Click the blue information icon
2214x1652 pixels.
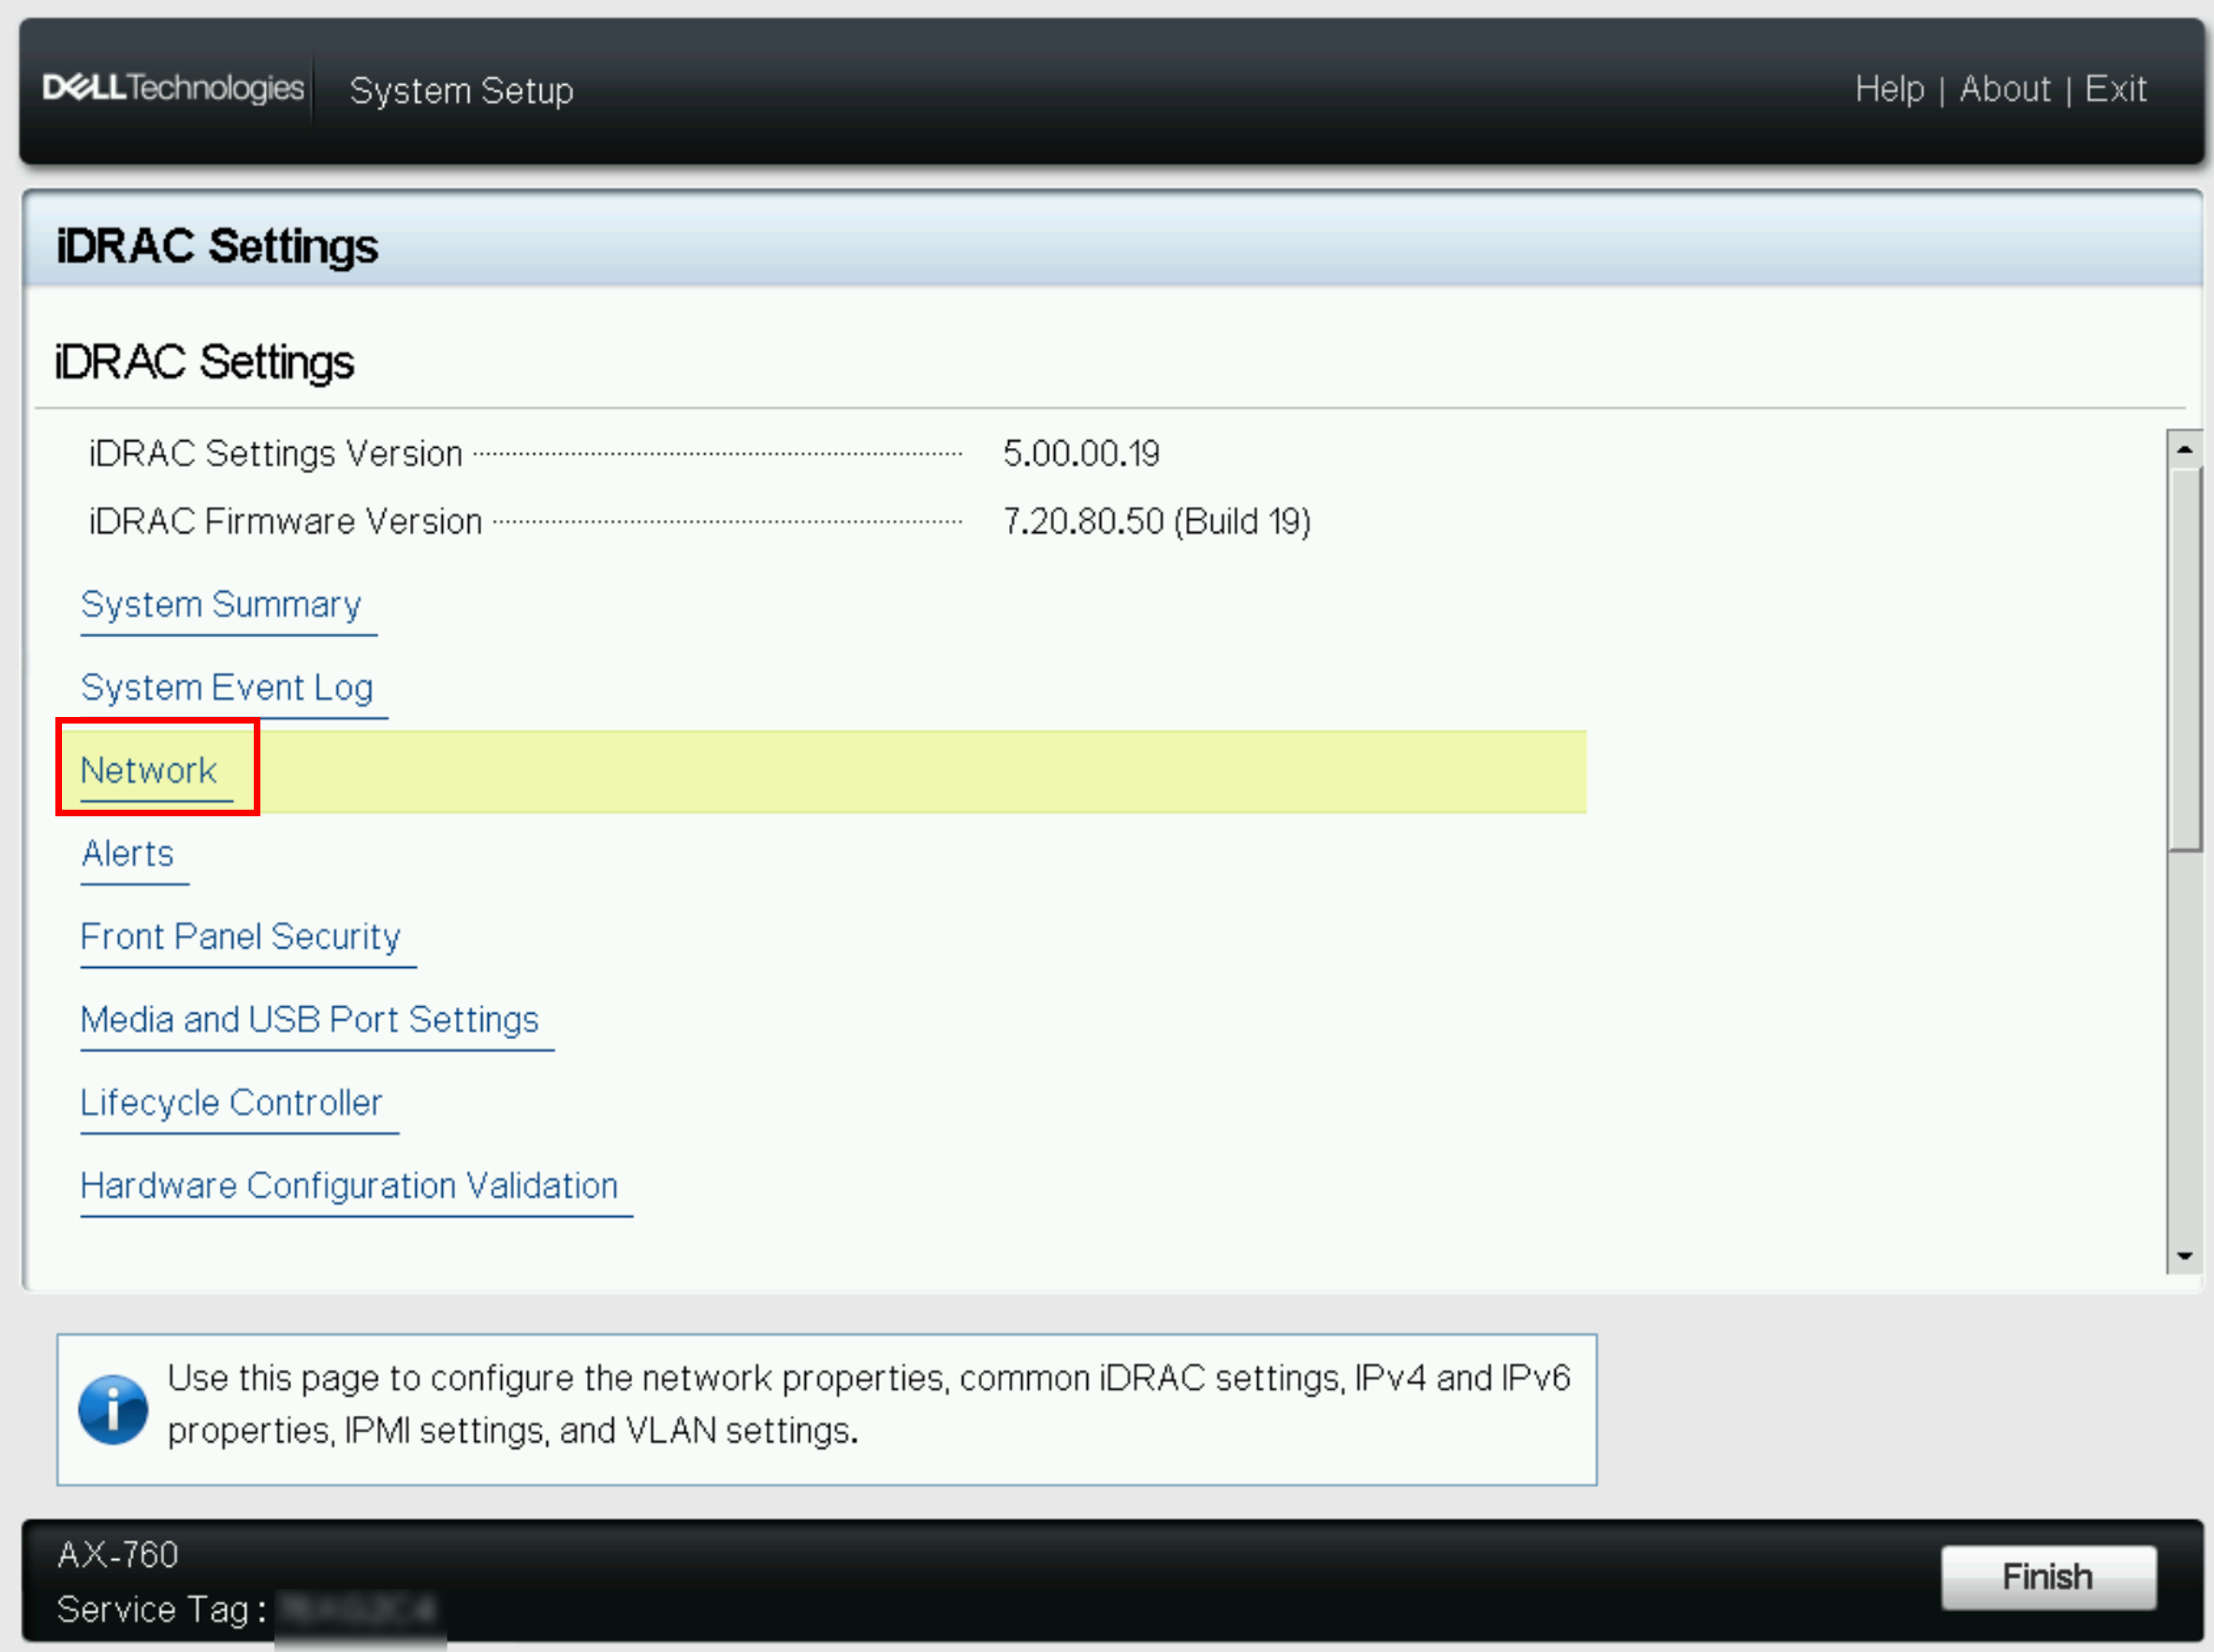113,1409
